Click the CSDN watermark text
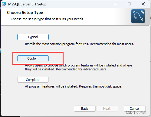 tap(136, 112)
